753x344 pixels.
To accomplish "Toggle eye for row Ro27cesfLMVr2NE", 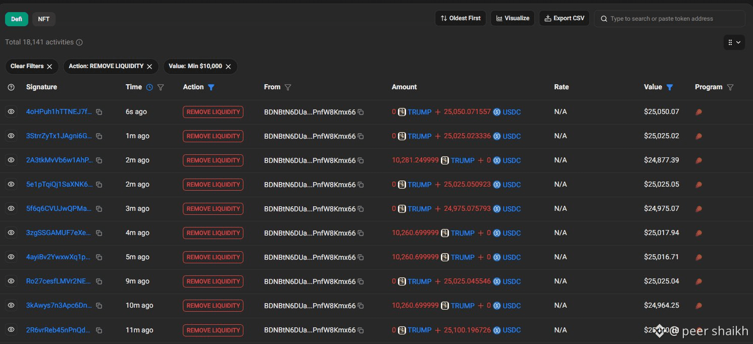I will point(11,281).
